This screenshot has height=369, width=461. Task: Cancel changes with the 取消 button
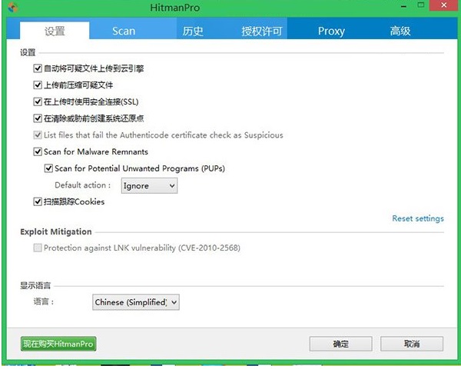click(x=411, y=344)
